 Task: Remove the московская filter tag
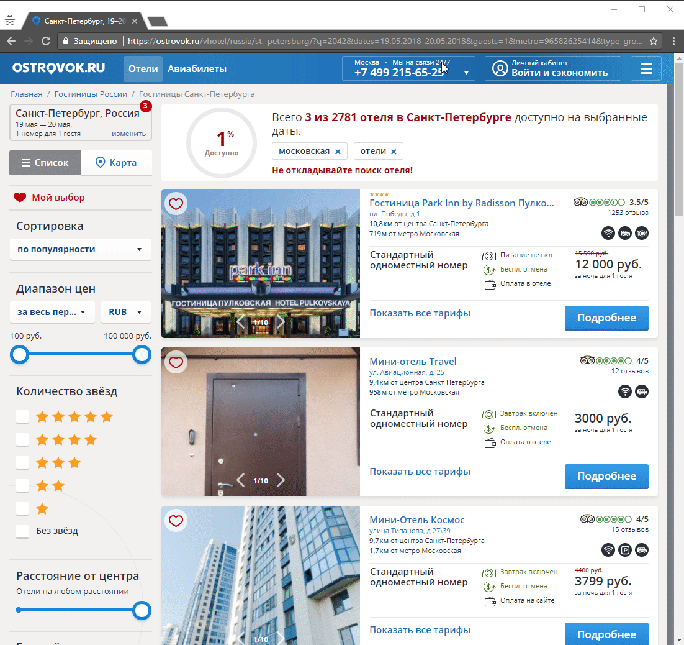(338, 152)
